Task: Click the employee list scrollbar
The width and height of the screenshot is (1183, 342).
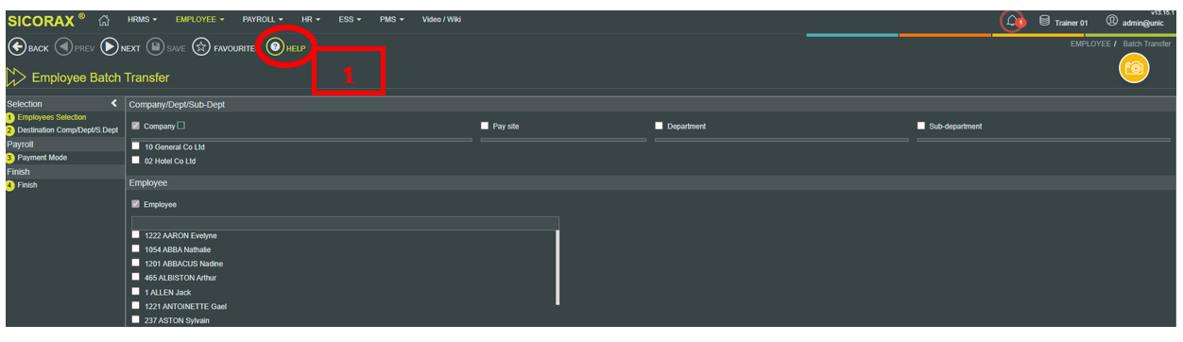Action: 557,267
